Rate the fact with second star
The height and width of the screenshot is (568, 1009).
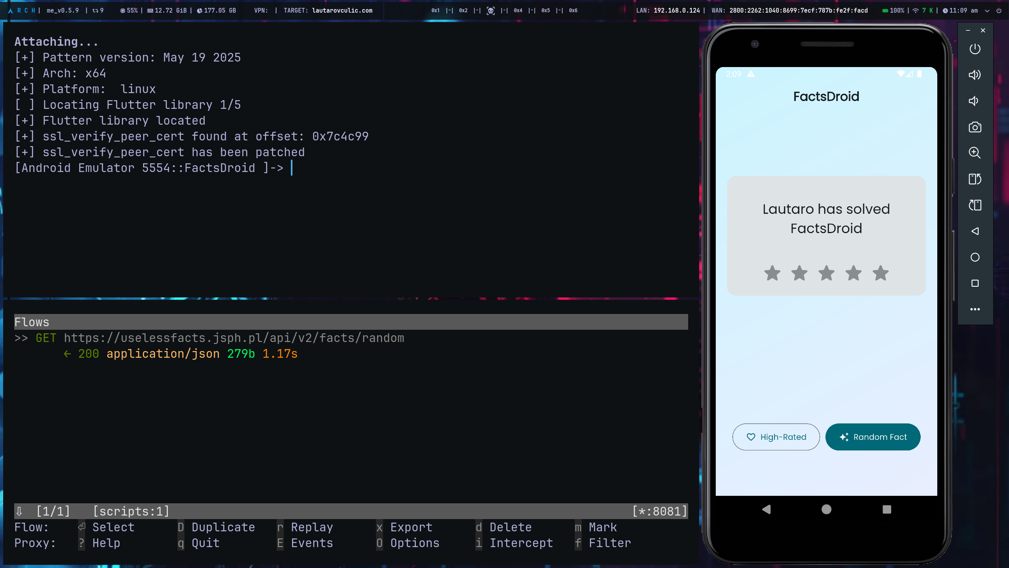point(799,273)
